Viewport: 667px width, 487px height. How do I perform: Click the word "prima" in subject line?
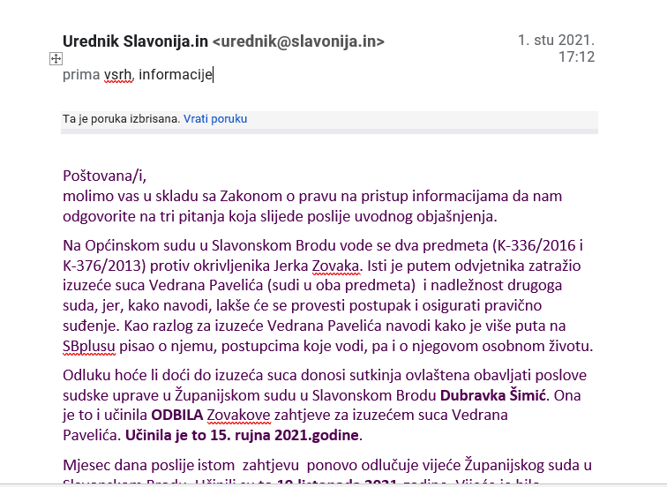click(80, 75)
